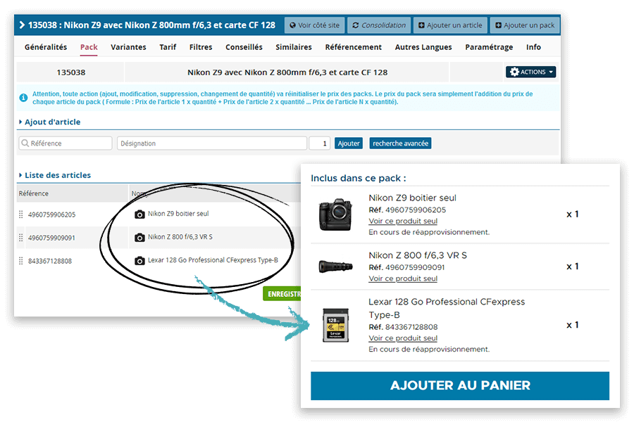Open the Info tab

[533, 47]
